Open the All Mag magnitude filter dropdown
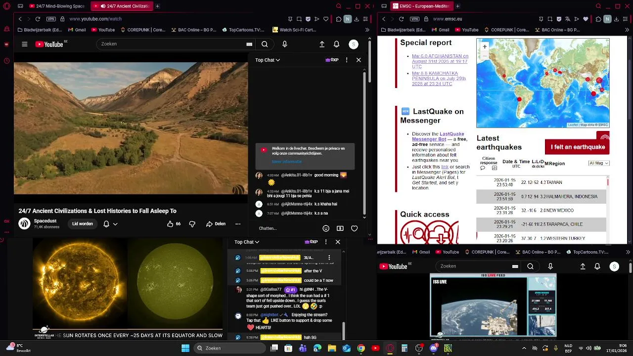The height and width of the screenshot is (356, 633). tap(599, 163)
